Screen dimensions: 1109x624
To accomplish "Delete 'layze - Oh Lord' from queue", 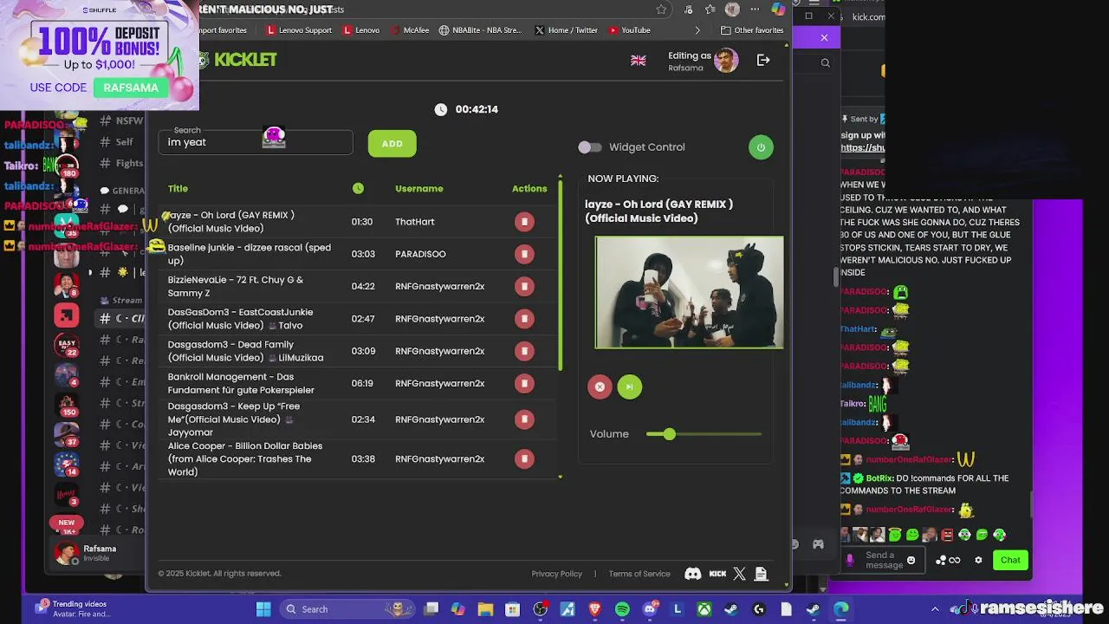I will (x=524, y=222).
